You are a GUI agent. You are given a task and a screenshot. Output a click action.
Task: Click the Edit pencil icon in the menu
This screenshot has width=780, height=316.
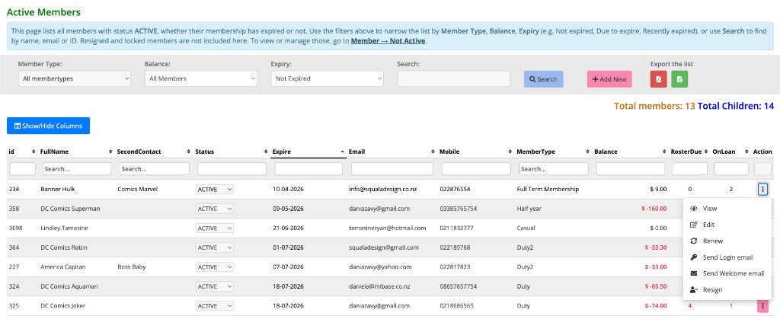click(694, 225)
